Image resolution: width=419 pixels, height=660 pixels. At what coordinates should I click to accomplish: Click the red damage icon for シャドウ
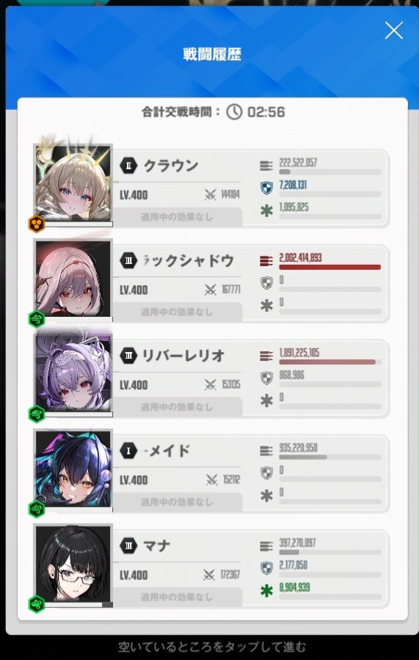point(266,261)
